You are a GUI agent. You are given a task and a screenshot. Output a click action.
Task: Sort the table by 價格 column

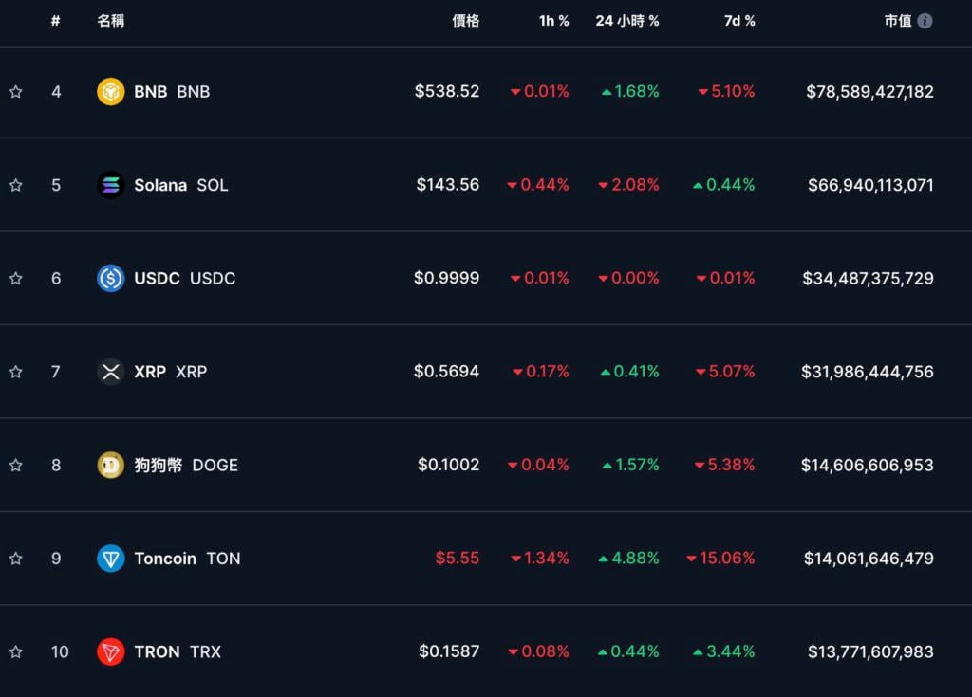pyautogui.click(x=465, y=21)
